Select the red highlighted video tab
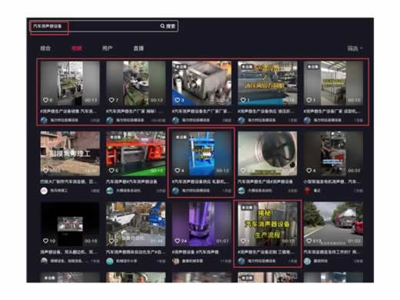Viewport: 400px width, 300px height. click(x=76, y=48)
